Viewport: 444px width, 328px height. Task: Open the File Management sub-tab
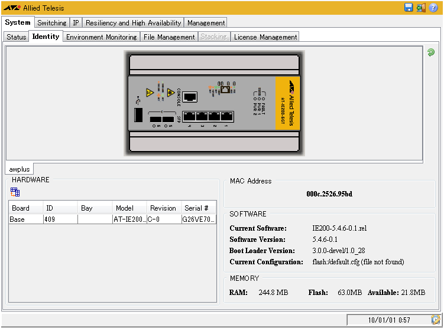(x=169, y=37)
